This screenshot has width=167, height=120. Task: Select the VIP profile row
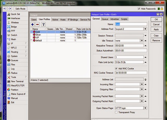coord(61,38)
